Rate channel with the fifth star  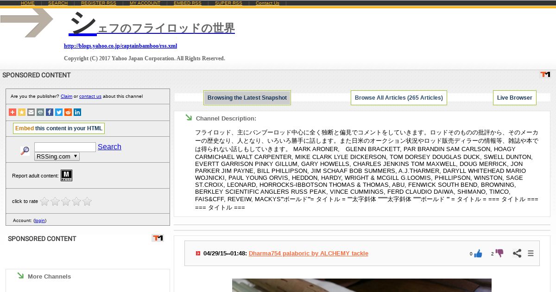pos(87,201)
